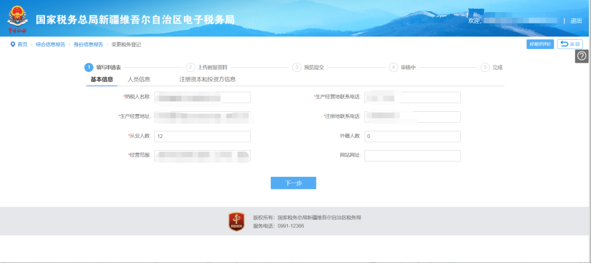
Task: Click the 返回 back button
Action: click(570, 44)
